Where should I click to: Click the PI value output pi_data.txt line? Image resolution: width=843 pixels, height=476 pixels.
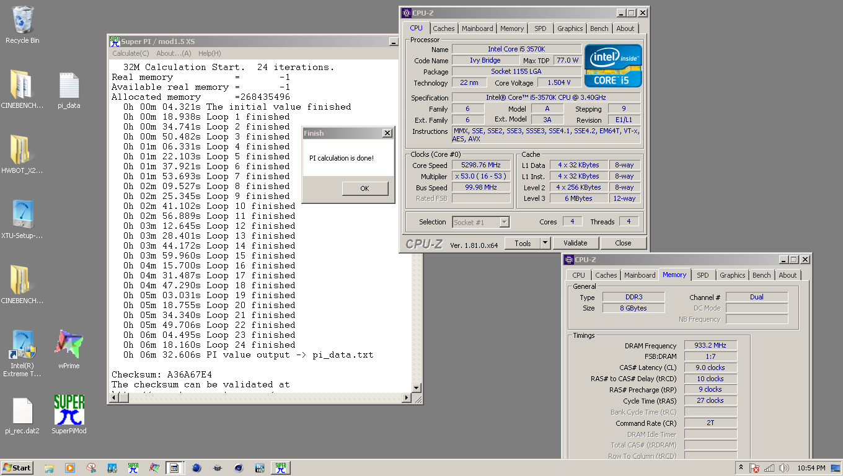tap(248, 355)
